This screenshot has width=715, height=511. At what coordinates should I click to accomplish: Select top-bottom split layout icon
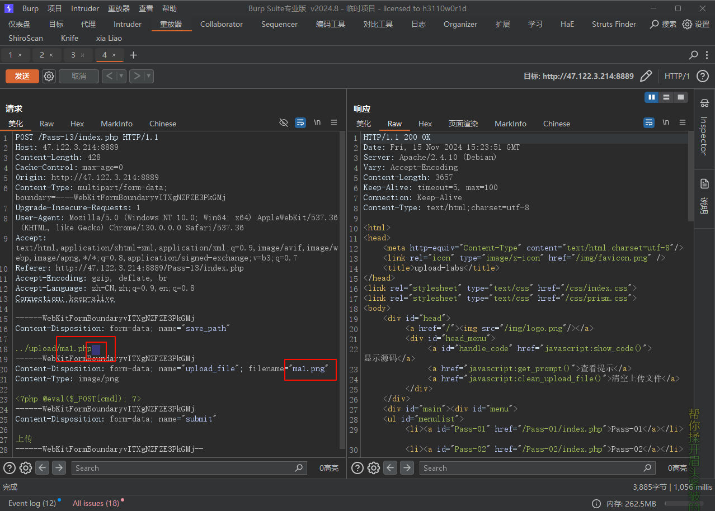666,97
